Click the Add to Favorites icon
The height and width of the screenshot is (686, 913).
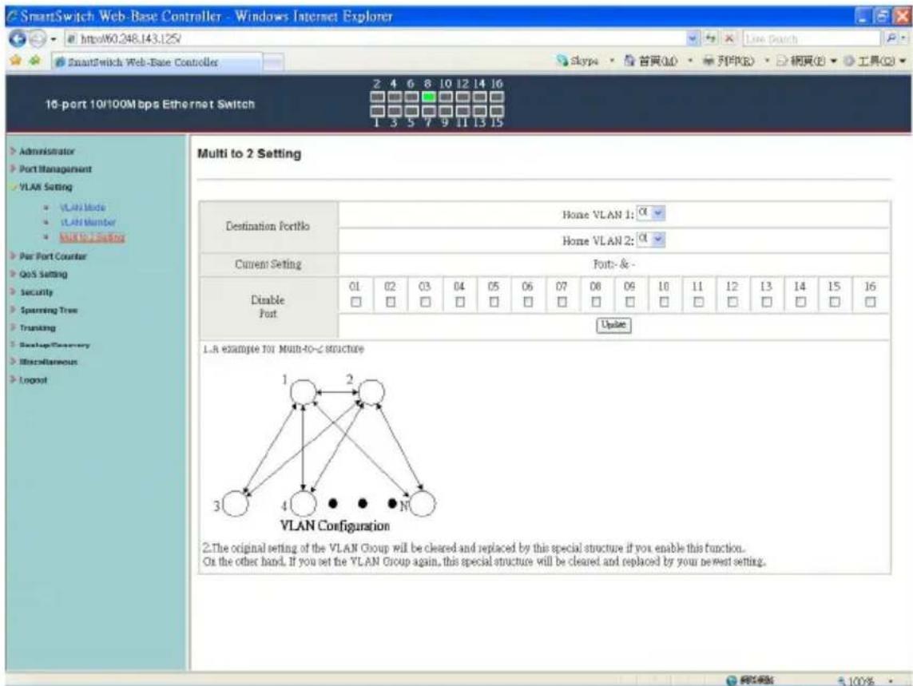[35, 61]
